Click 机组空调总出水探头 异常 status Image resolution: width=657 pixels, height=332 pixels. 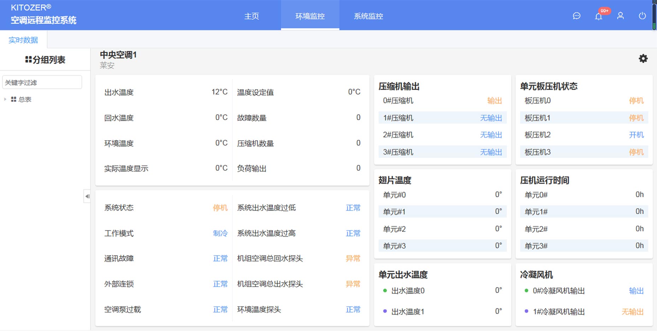coord(353,284)
